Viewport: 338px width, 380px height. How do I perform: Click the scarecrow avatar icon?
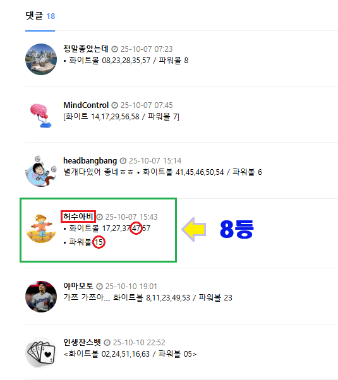pos(41,228)
